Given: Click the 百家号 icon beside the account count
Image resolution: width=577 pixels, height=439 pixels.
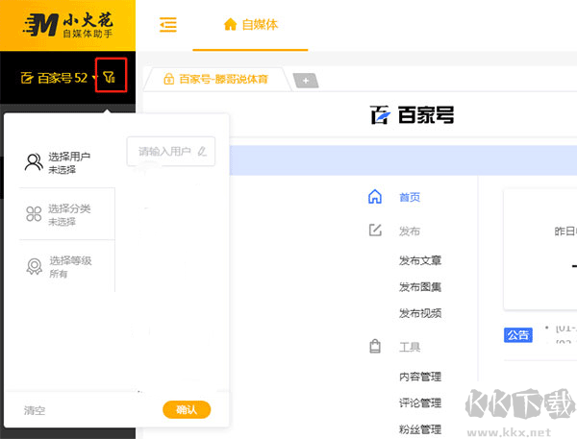Looking at the screenshot, I should pos(27,78).
